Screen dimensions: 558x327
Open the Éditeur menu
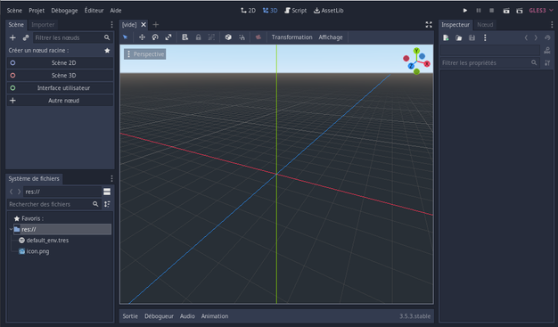(x=94, y=11)
